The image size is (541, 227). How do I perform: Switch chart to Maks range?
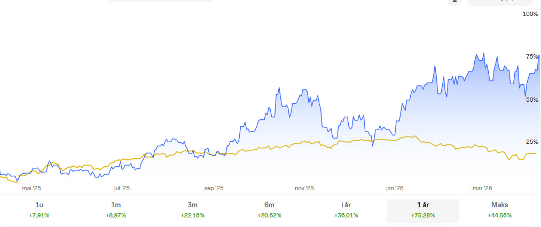click(499, 210)
